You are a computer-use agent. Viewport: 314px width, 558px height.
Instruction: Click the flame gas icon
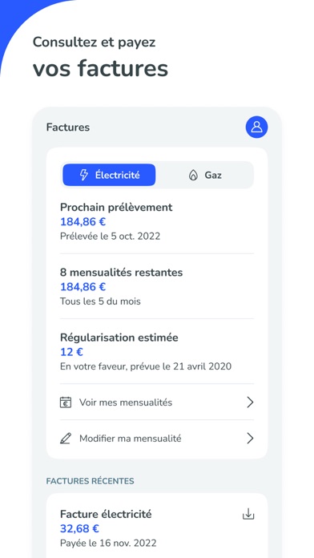pyautogui.click(x=193, y=175)
